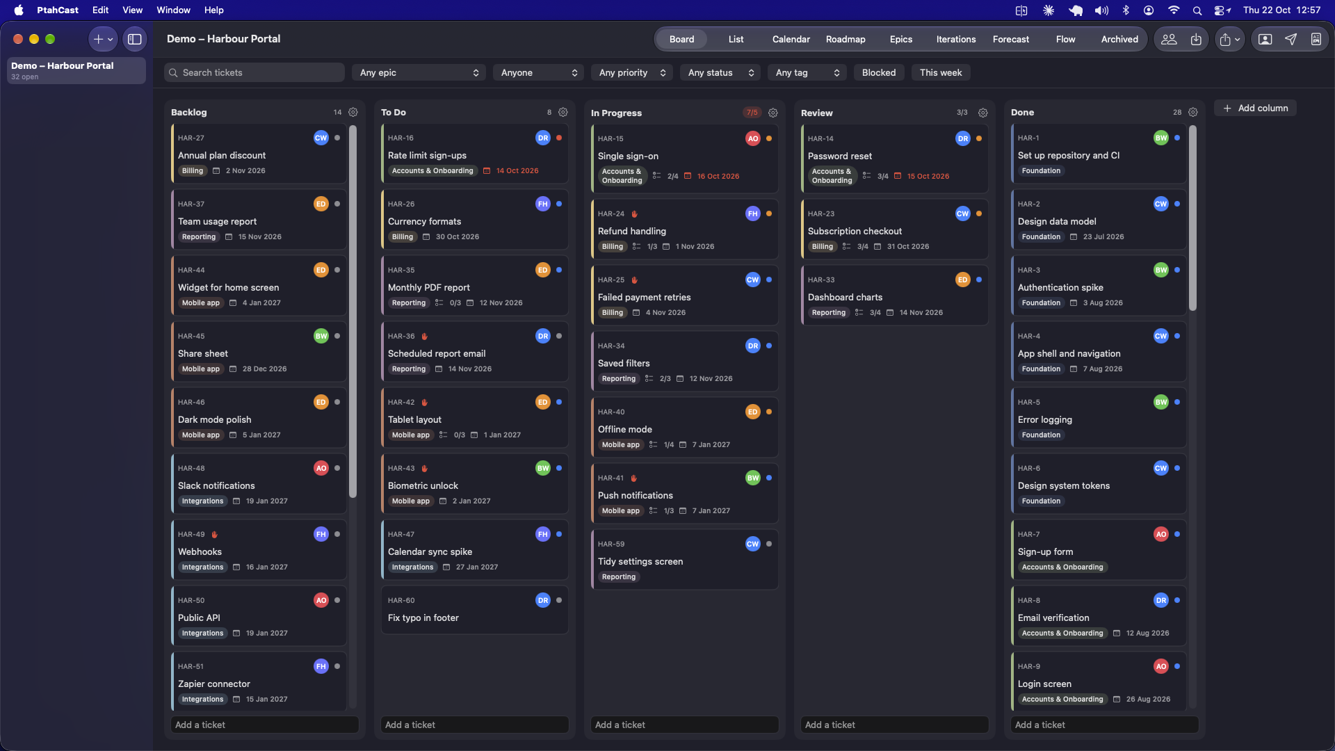Switch to the Forecast tab

point(1011,40)
